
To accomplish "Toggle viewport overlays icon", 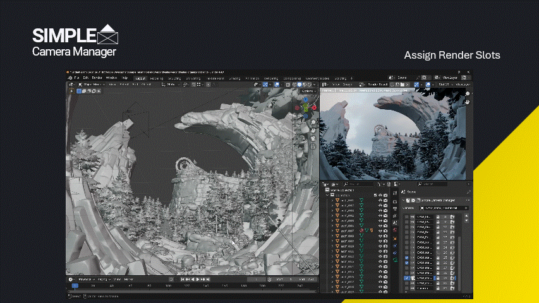I will (x=277, y=85).
